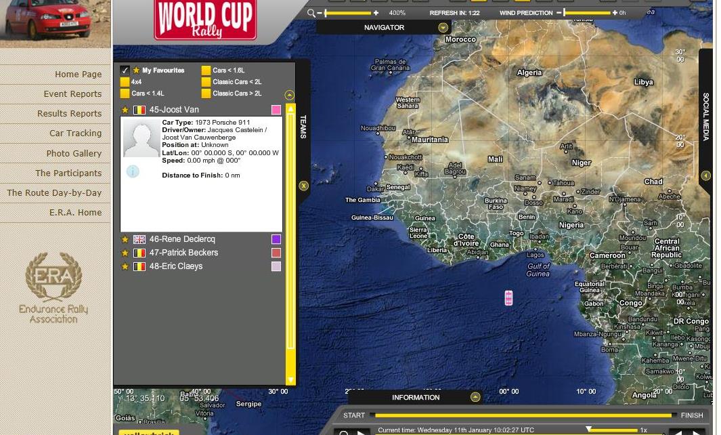Click the favourite star beside 47-Patrick Beckers
This screenshot has height=435, width=721.
coord(125,253)
